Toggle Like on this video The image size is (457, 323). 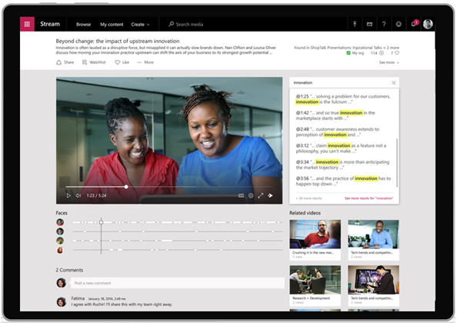[122, 62]
